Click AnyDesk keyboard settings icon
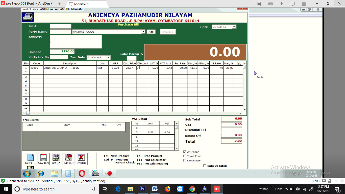The image size is (345, 194). 270,4
